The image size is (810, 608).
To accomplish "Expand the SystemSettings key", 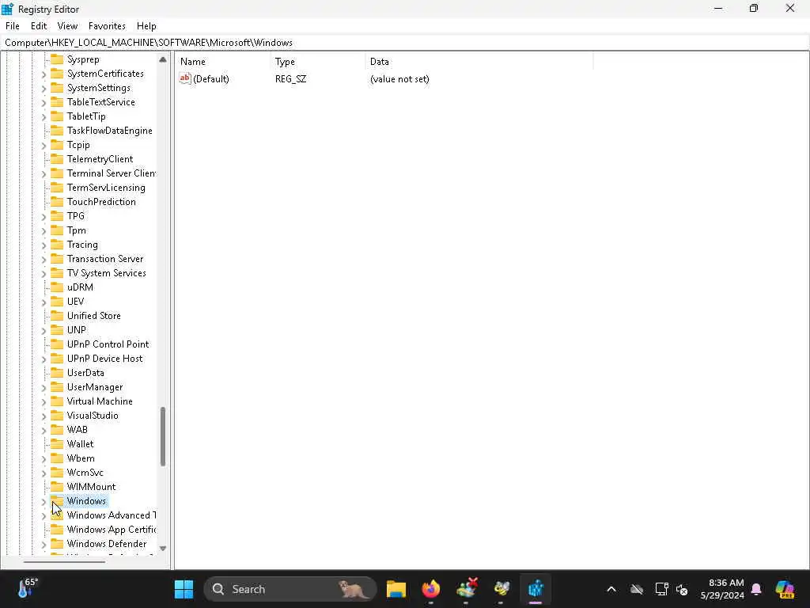I will click(44, 89).
